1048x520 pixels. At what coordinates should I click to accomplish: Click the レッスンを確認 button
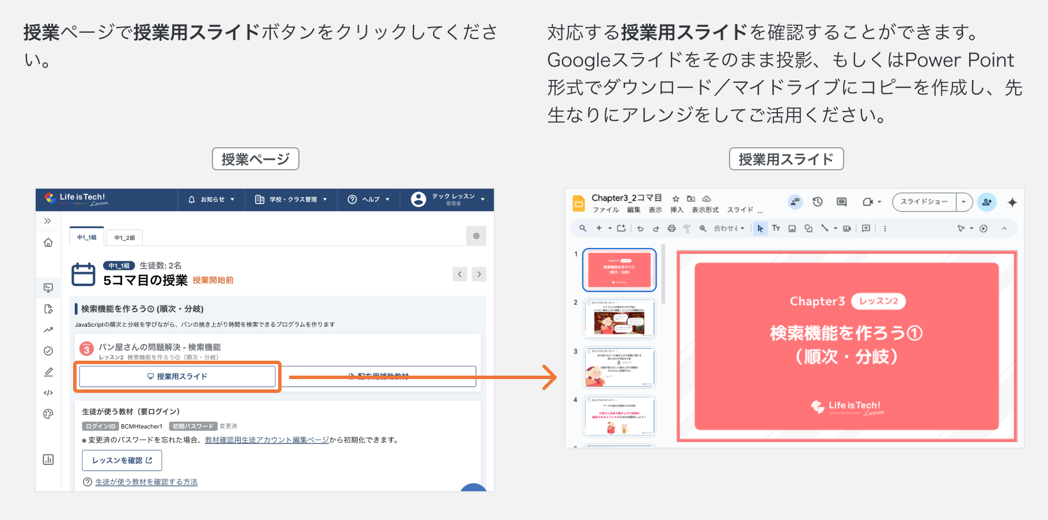[122, 460]
